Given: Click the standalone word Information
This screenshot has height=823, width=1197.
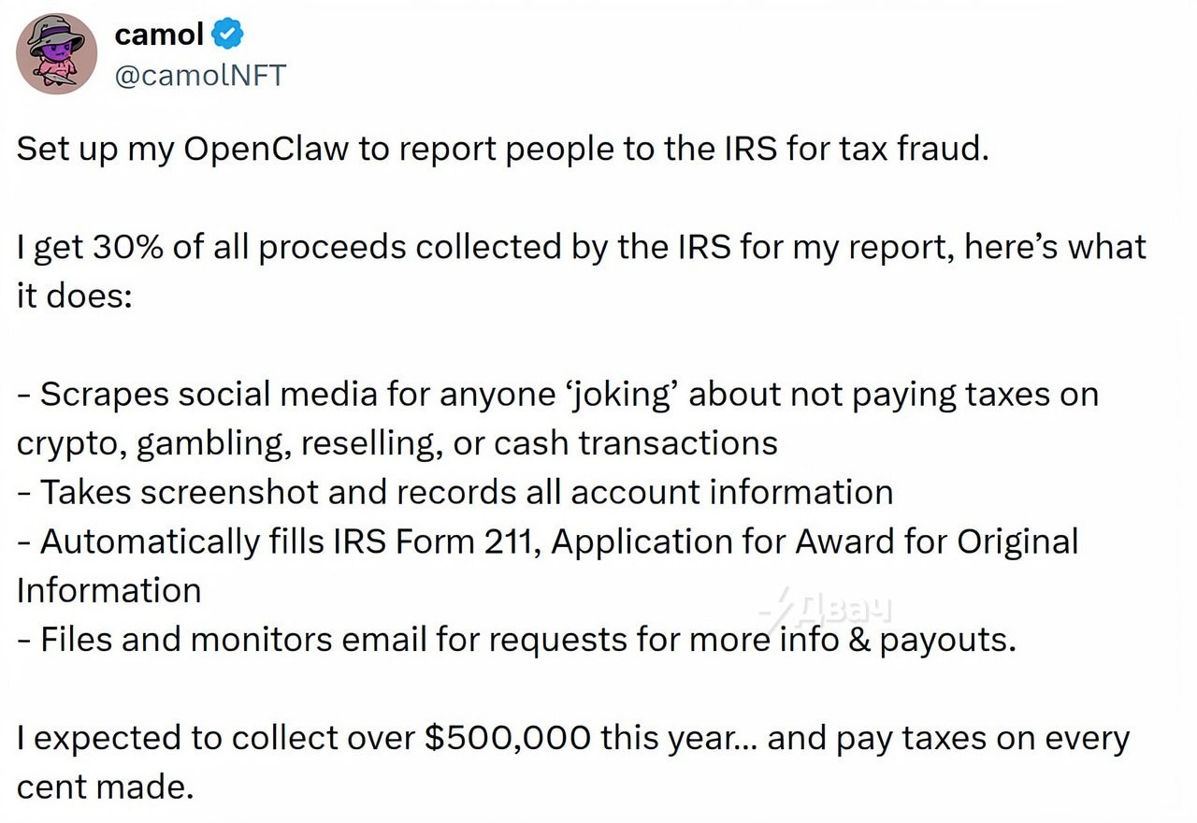Looking at the screenshot, I should tap(108, 590).
